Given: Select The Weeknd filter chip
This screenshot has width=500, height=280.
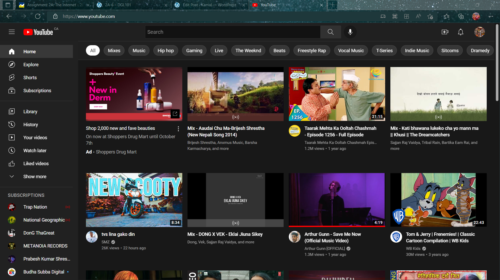Looking at the screenshot, I should click(x=248, y=51).
